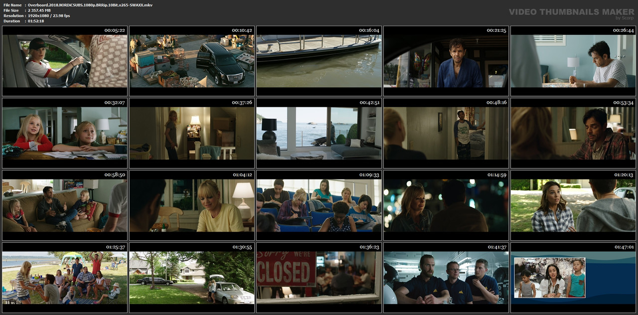The width and height of the screenshot is (638, 315).
Task: Click the duration value 01:52:18
Action: (36, 21)
